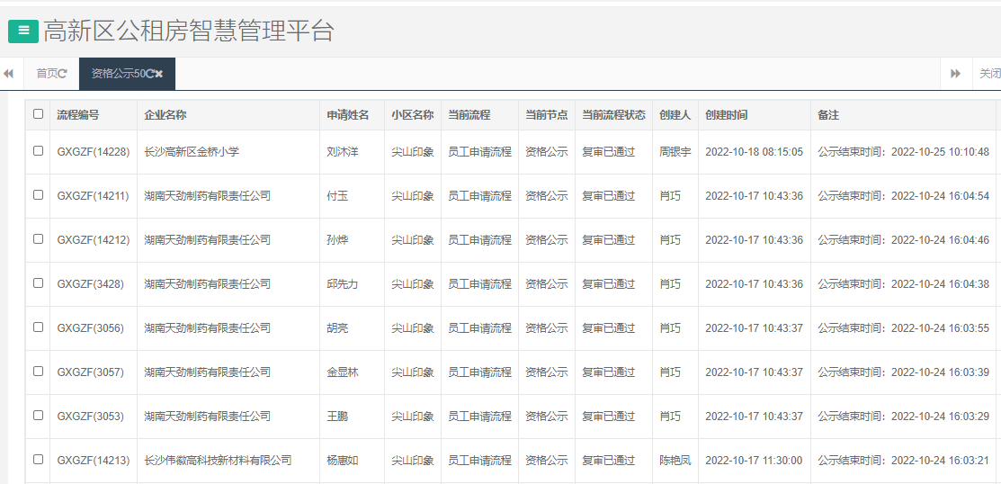Viewport: 1001px width, 484px height.
Task: Tick the select-all checkbox in table header
Action: point(38,114)
